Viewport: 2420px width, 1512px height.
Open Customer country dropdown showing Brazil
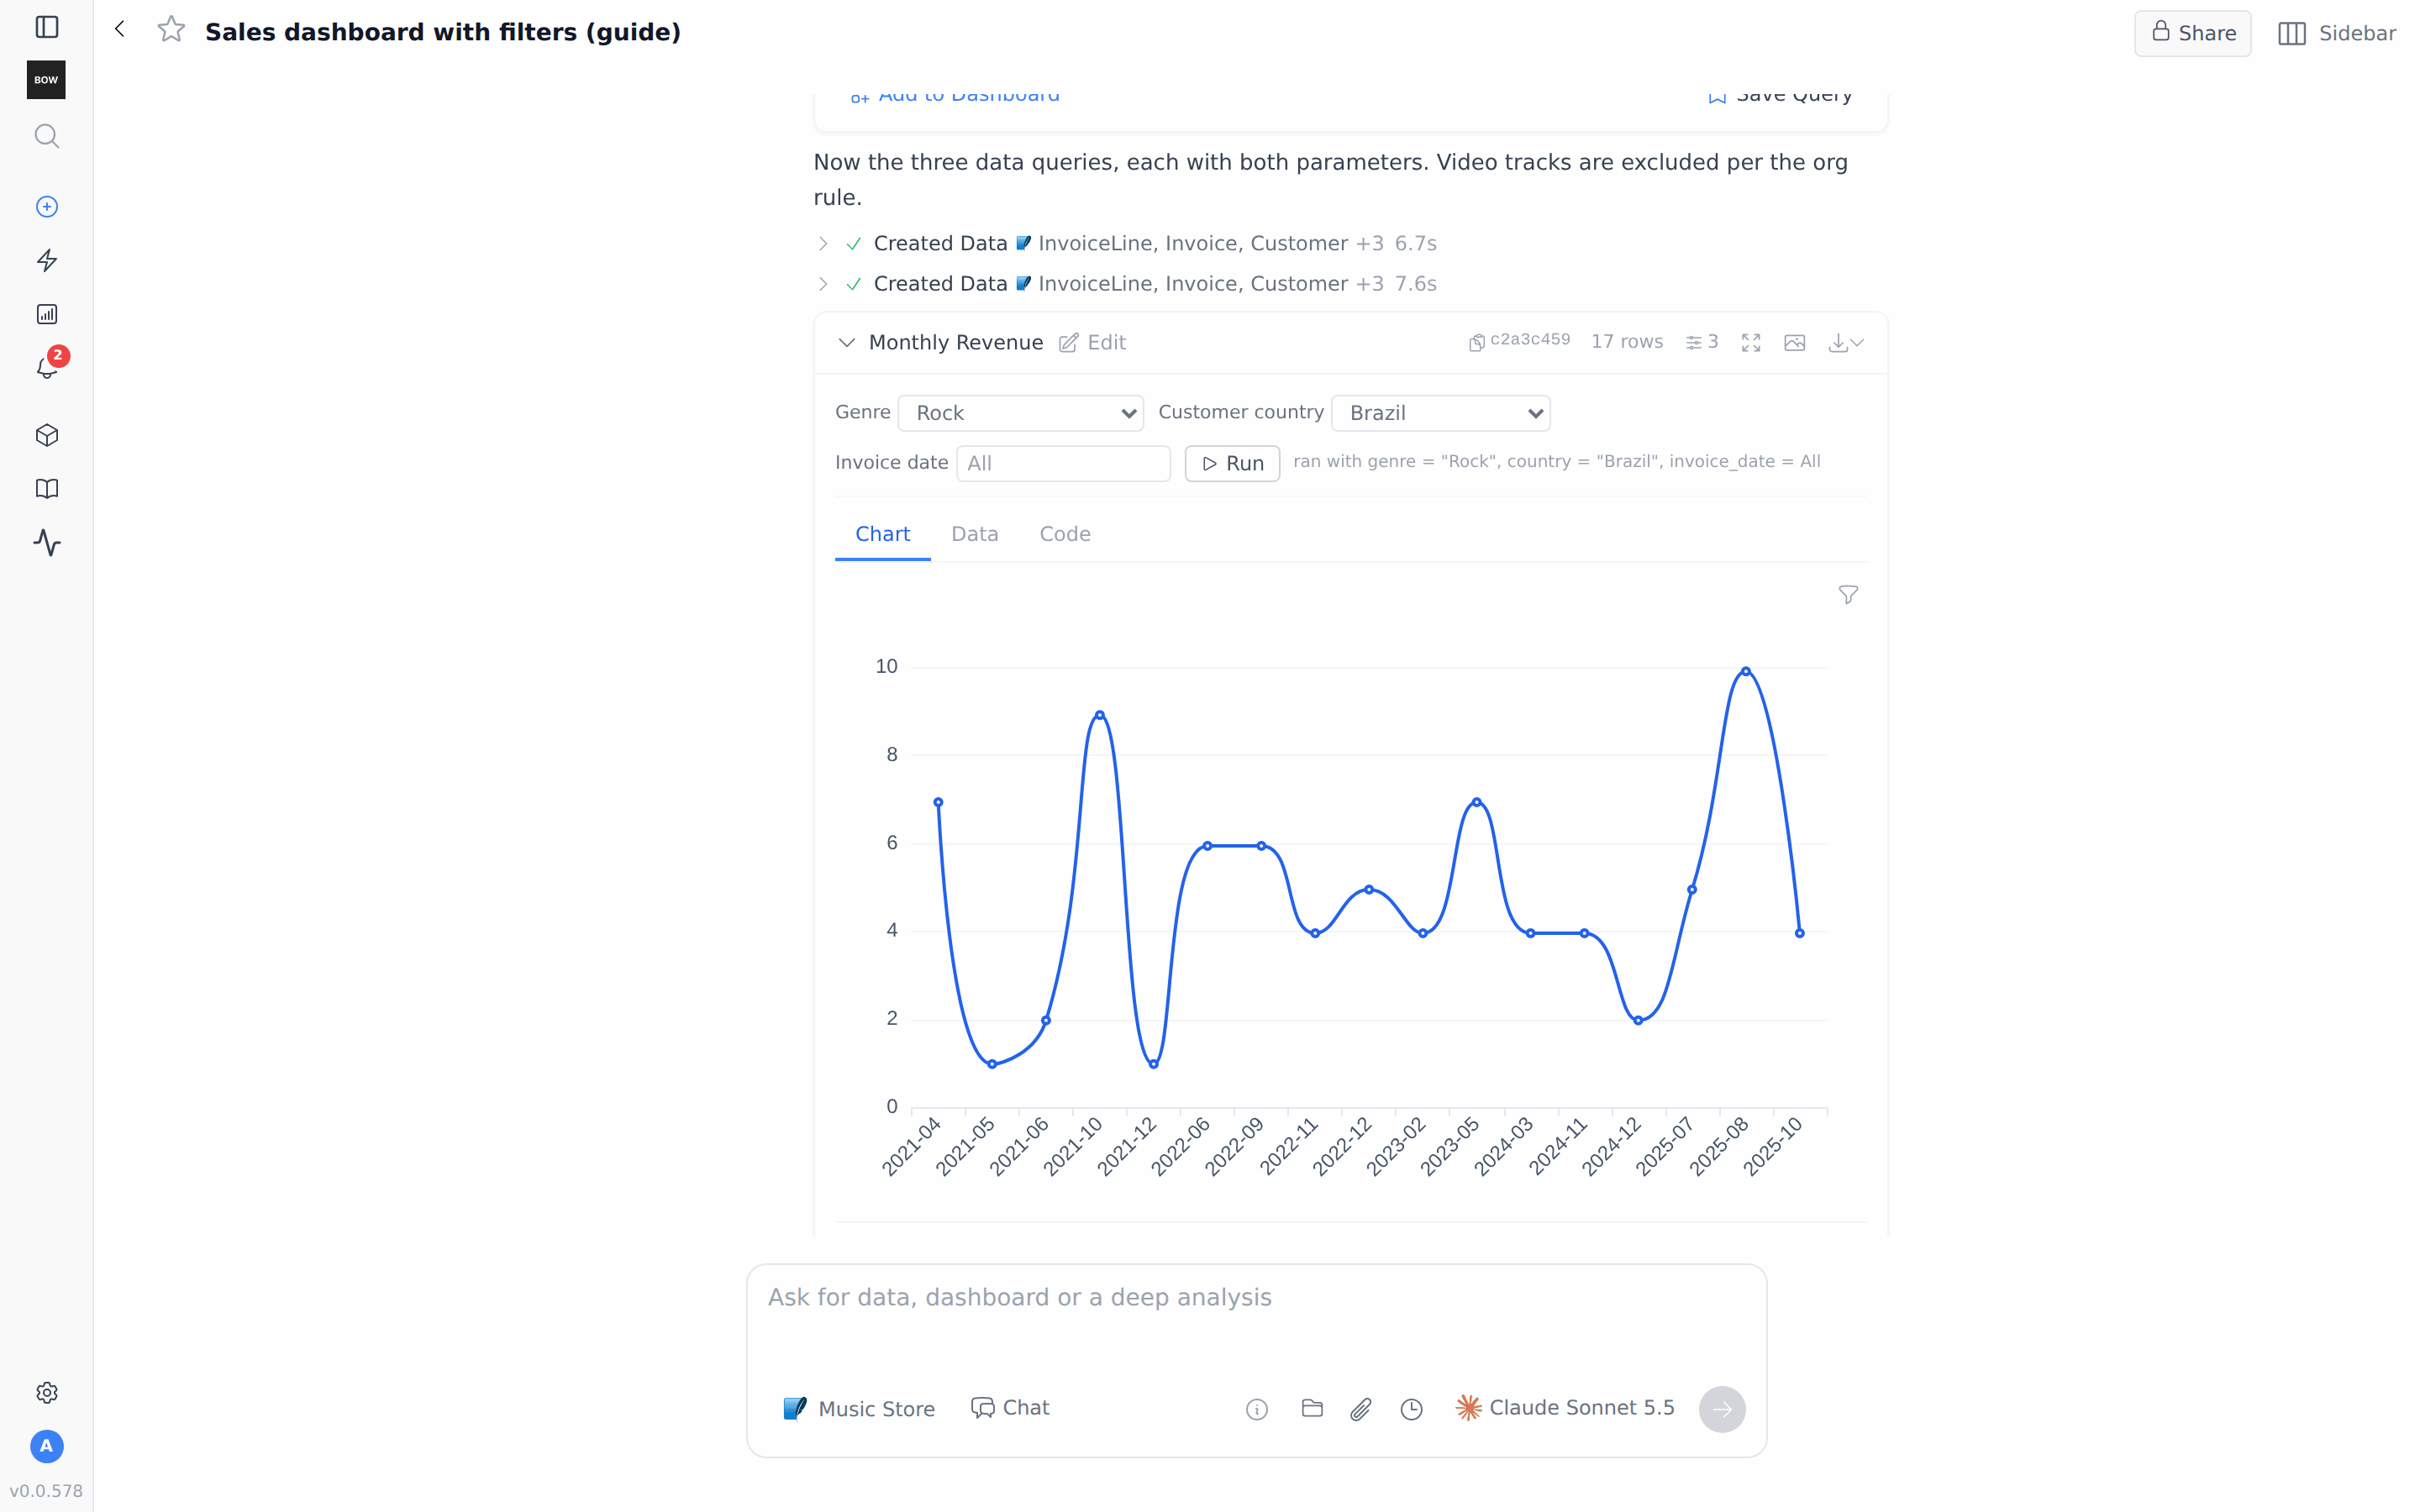pos(1441,413)
